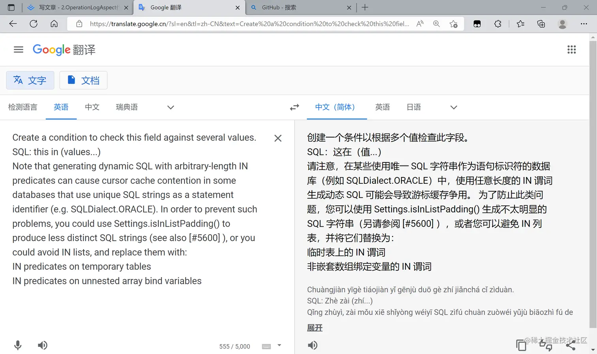
Task: Copy the translation to clipboard
Action: click(521, 345)
